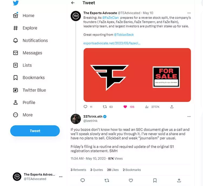203x186 pixels.
Task: Toggle like on 337trink.eth's tweet
Action: point(131,180)
